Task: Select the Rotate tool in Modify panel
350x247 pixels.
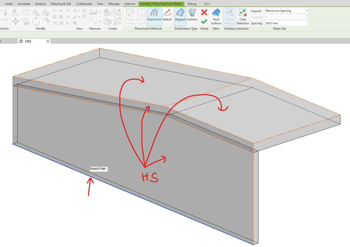Action: click(36, 21)
